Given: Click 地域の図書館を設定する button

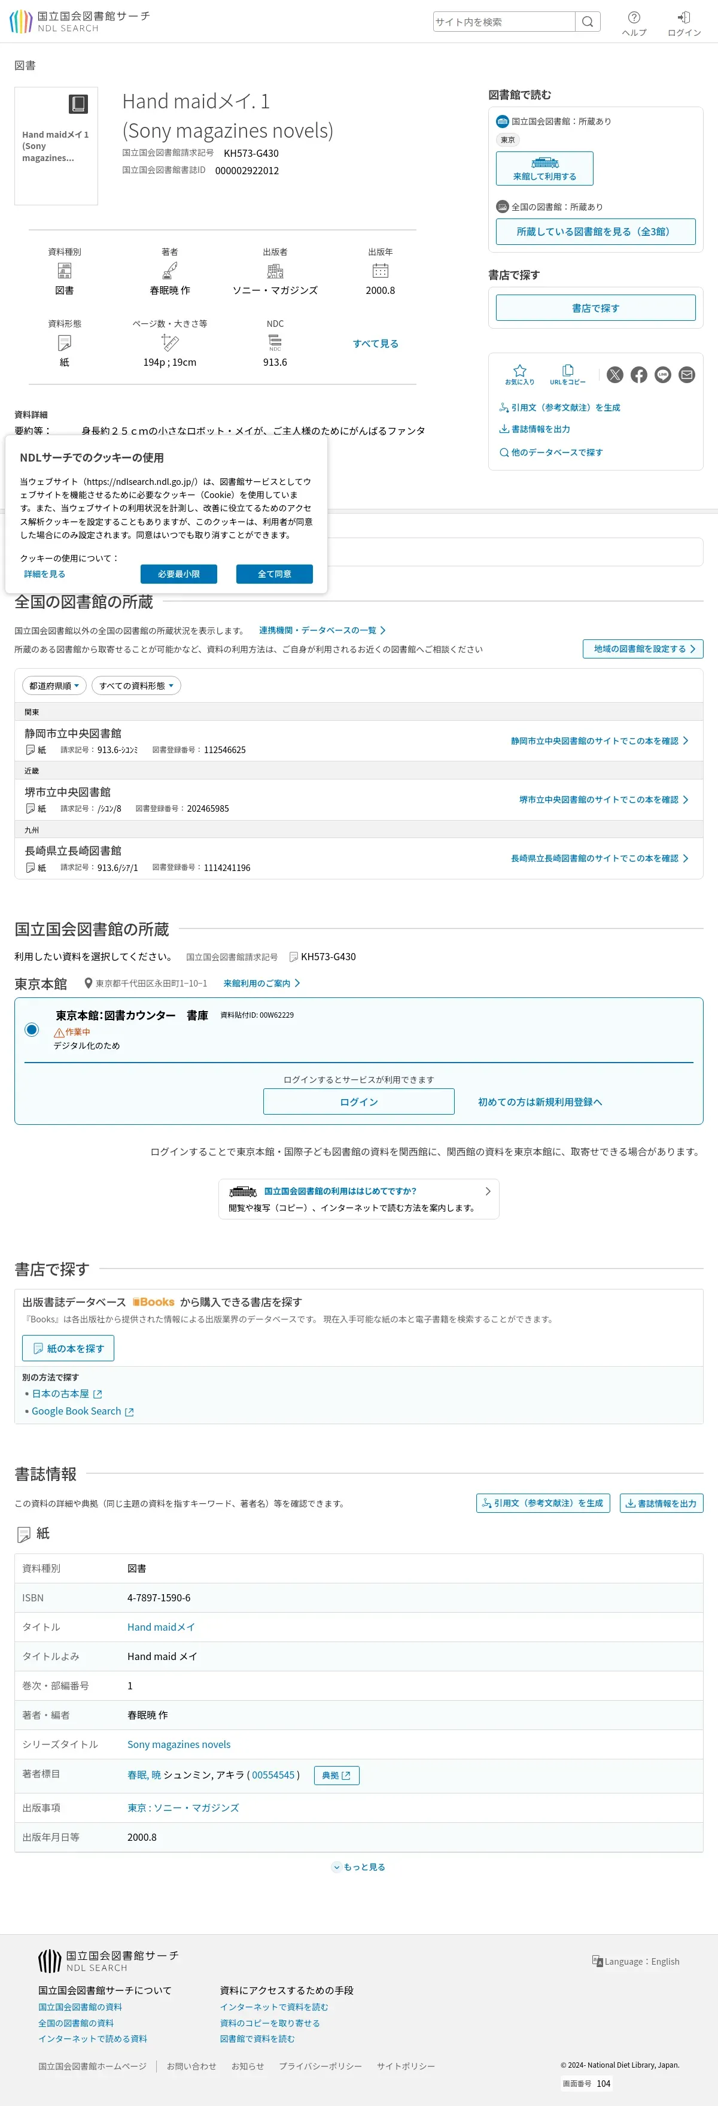Looking at the screenshot, I should click(x=643, y=648).
